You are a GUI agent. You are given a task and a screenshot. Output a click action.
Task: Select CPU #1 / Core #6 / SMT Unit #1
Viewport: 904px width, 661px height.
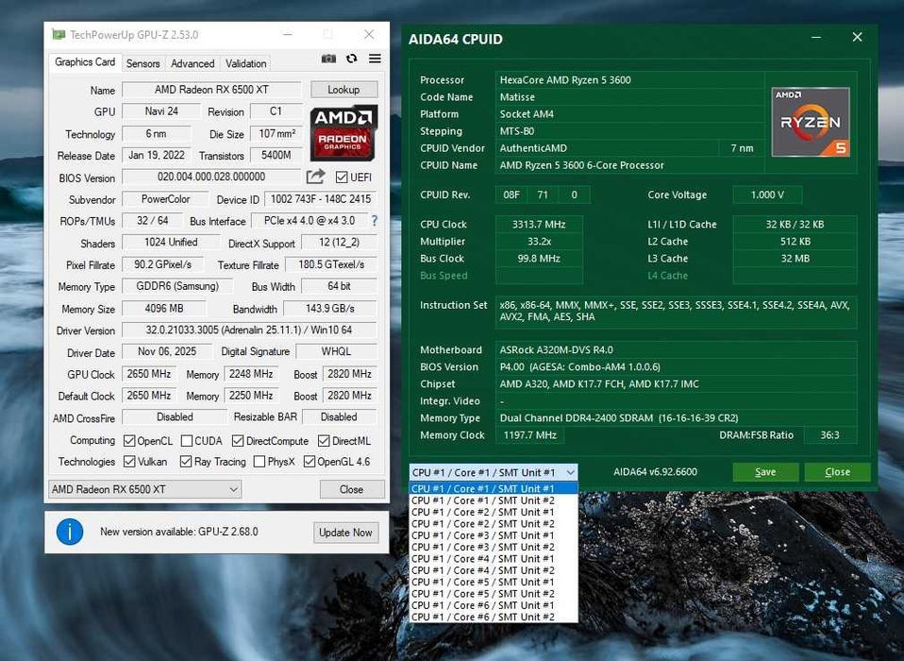tap(494, 605)
